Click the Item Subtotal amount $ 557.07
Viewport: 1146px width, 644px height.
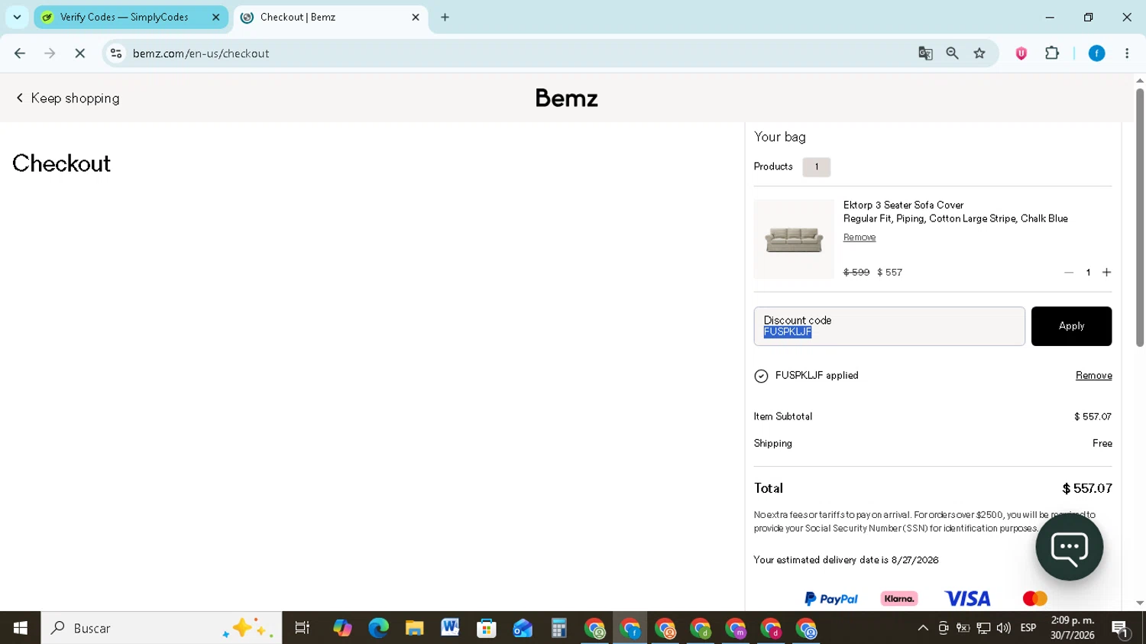point(1093,417)
